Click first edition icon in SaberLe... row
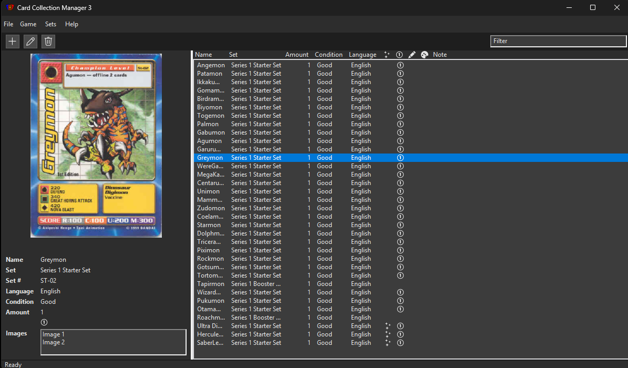The height and width of the screenshot is (368, 628). (x=400, y=343)
